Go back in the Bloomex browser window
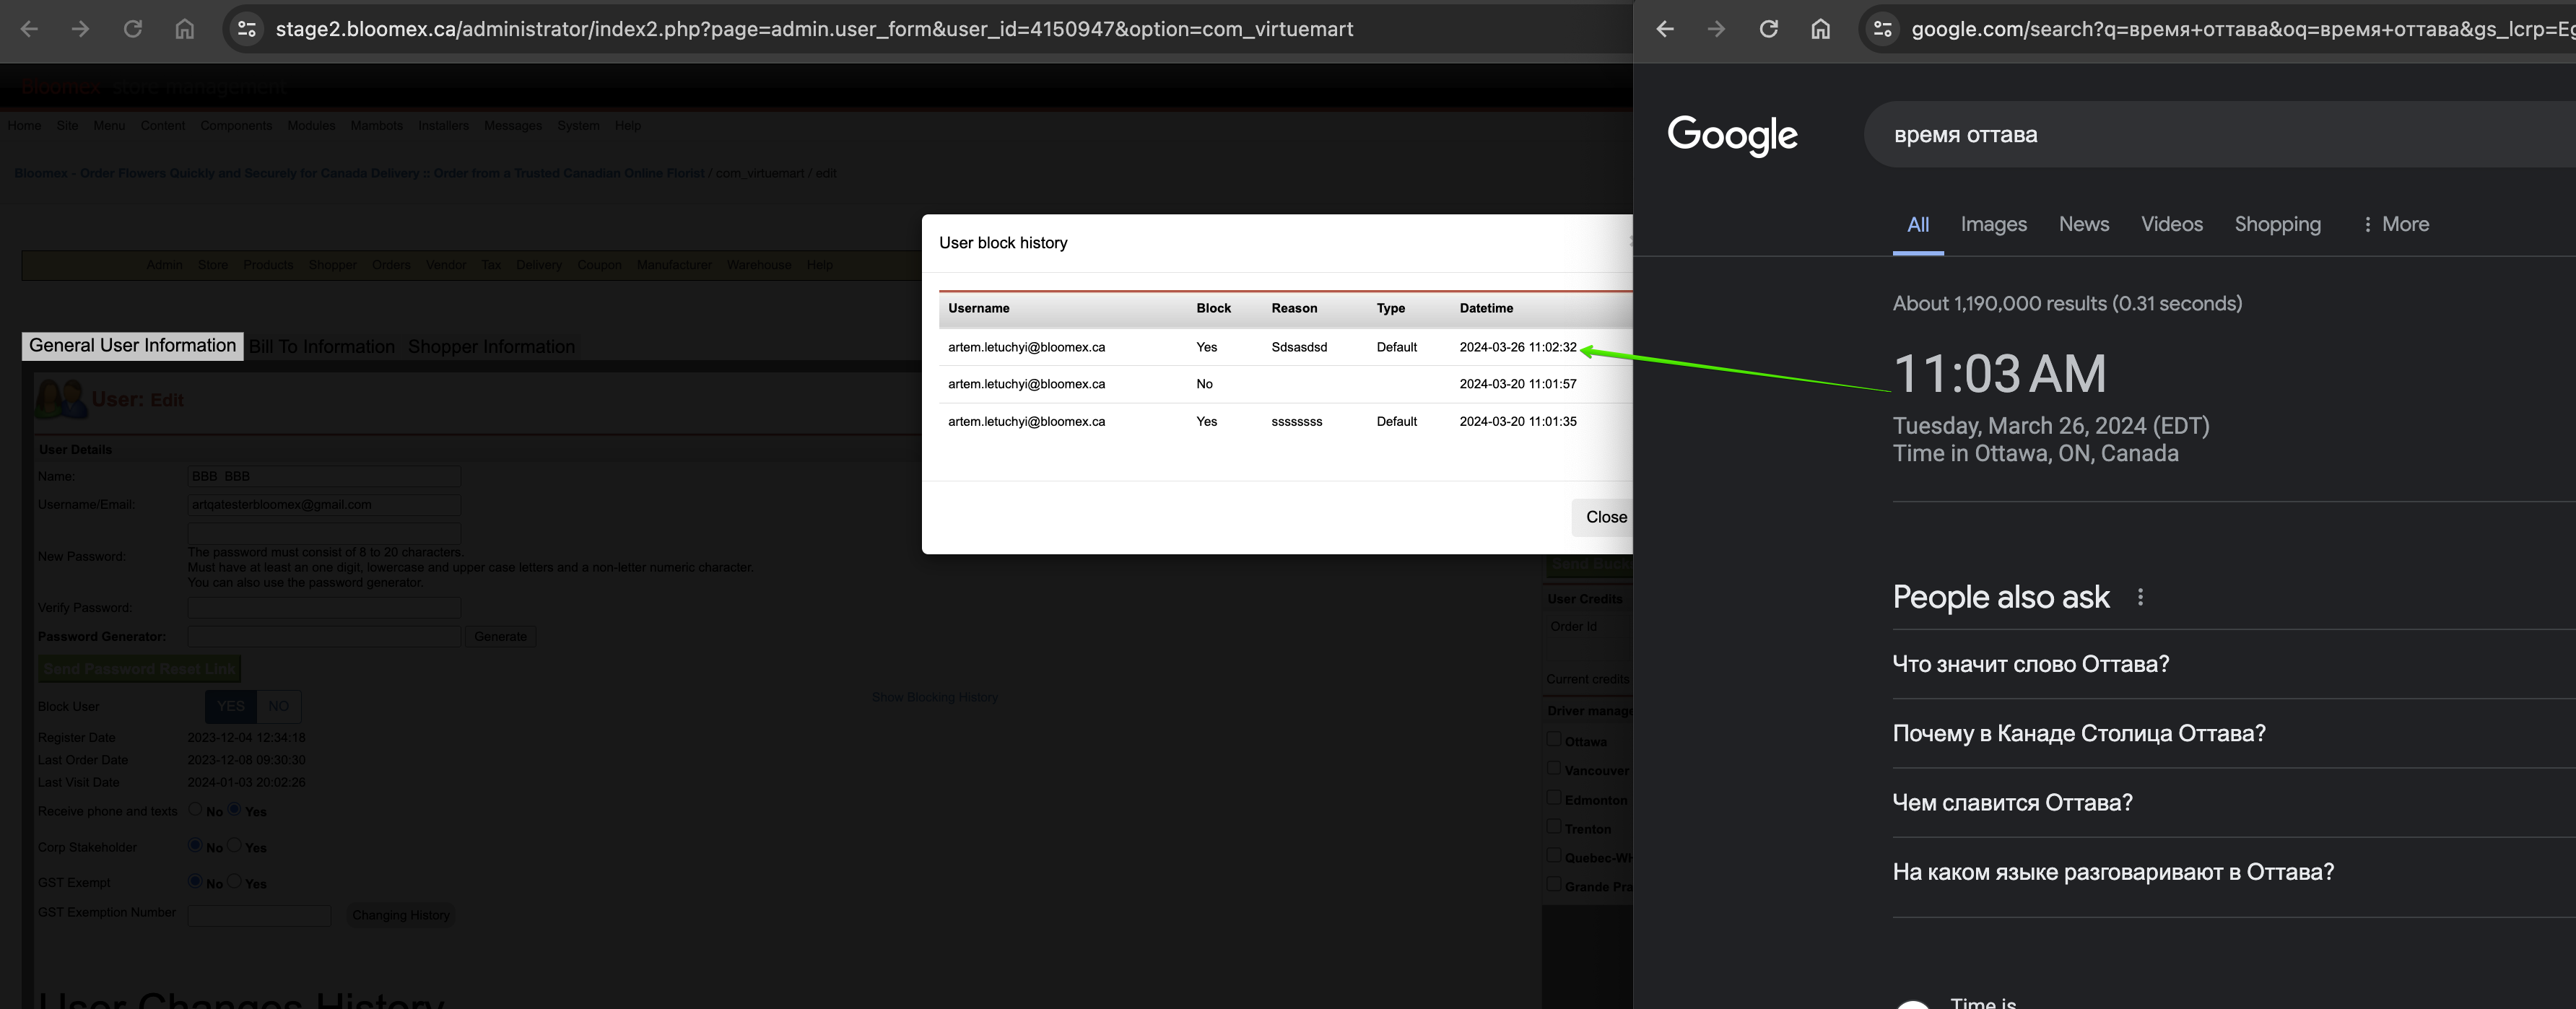This screenshot has height=1009, width=2576. (30, 29)
